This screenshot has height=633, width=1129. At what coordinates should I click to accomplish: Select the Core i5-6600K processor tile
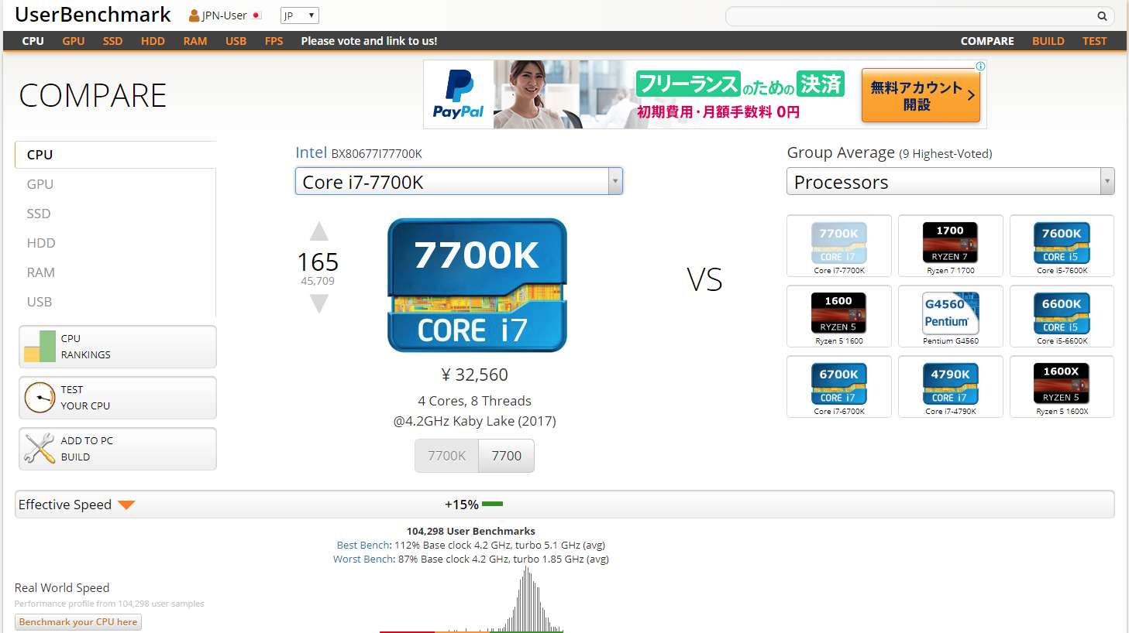click(x=1062, y=316)
